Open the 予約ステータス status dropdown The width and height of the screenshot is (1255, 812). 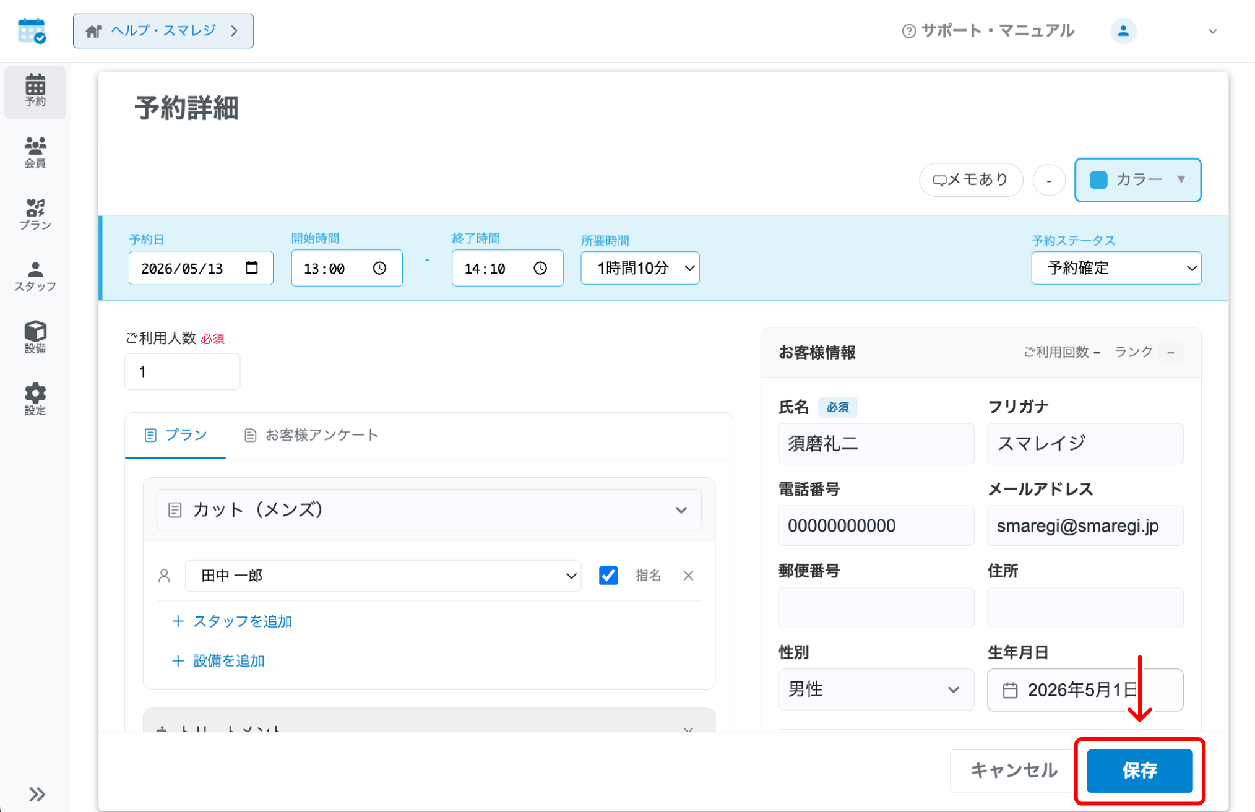1116,268
